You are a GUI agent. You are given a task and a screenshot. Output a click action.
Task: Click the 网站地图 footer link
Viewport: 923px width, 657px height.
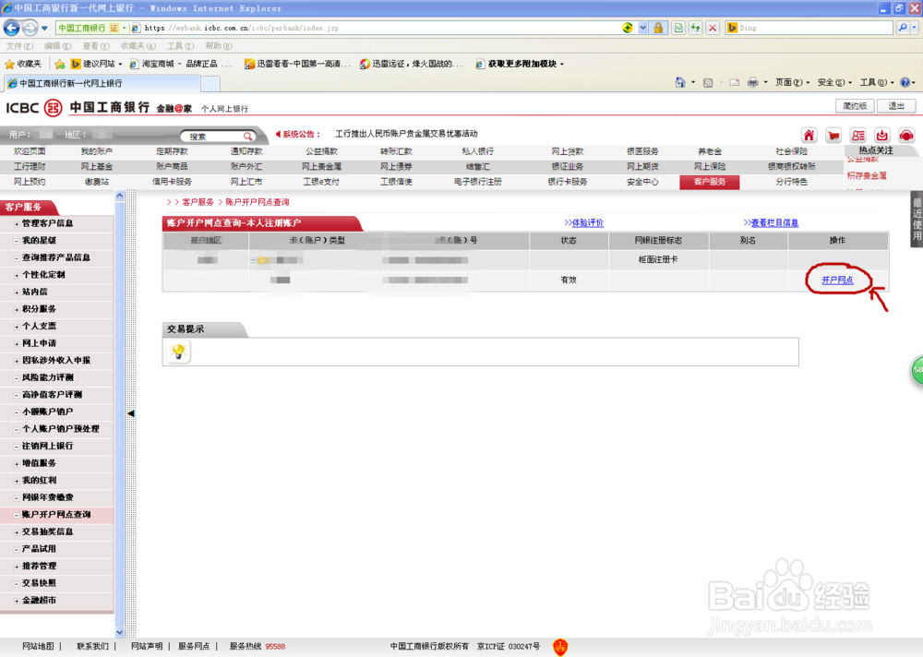(38, 647)
